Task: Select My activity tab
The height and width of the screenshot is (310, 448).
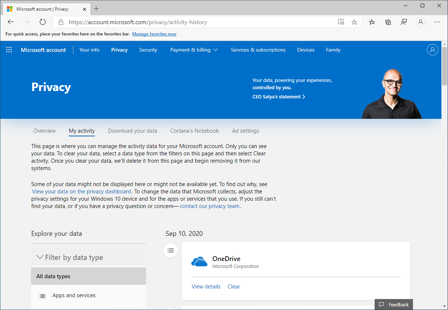Action: [82, 131]
